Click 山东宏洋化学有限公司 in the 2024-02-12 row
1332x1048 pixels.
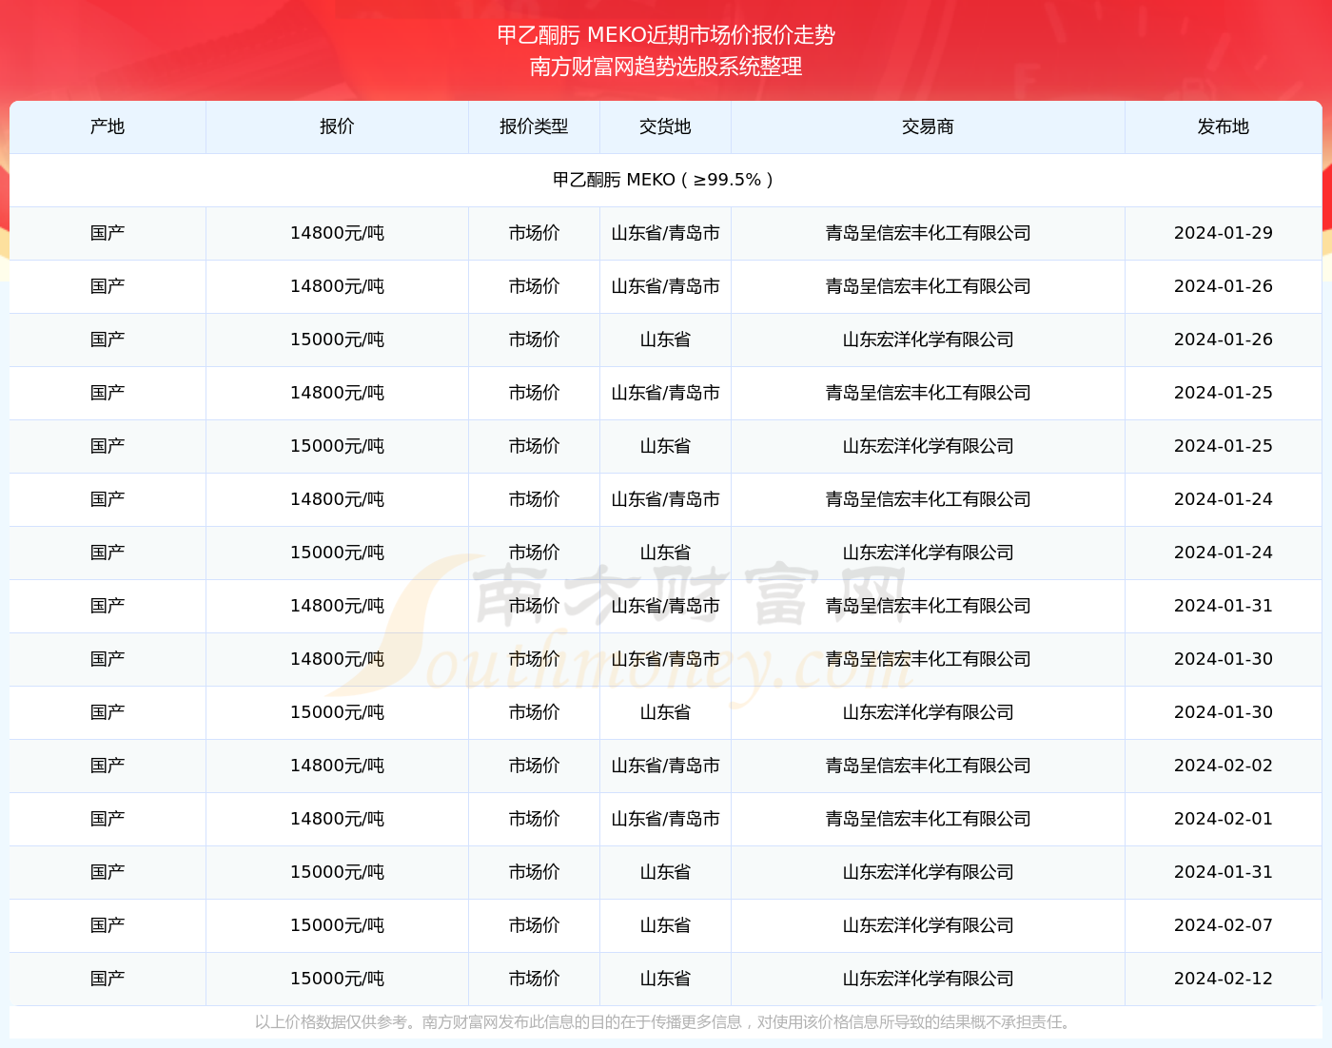(x=928, y=979)
